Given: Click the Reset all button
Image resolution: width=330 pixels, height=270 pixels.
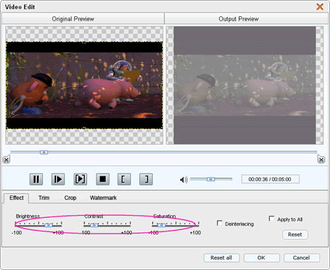Looking at the screenshot, I should 221,257.
